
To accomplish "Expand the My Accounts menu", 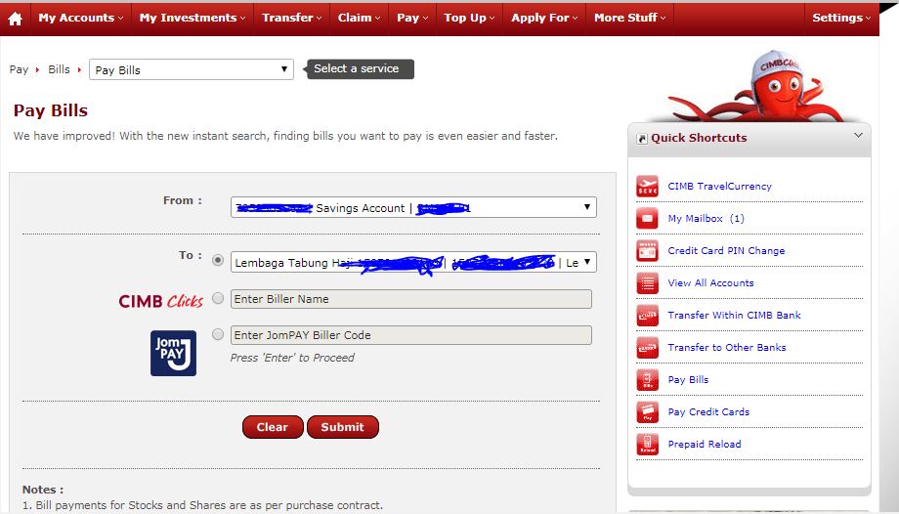I will 81,18.
